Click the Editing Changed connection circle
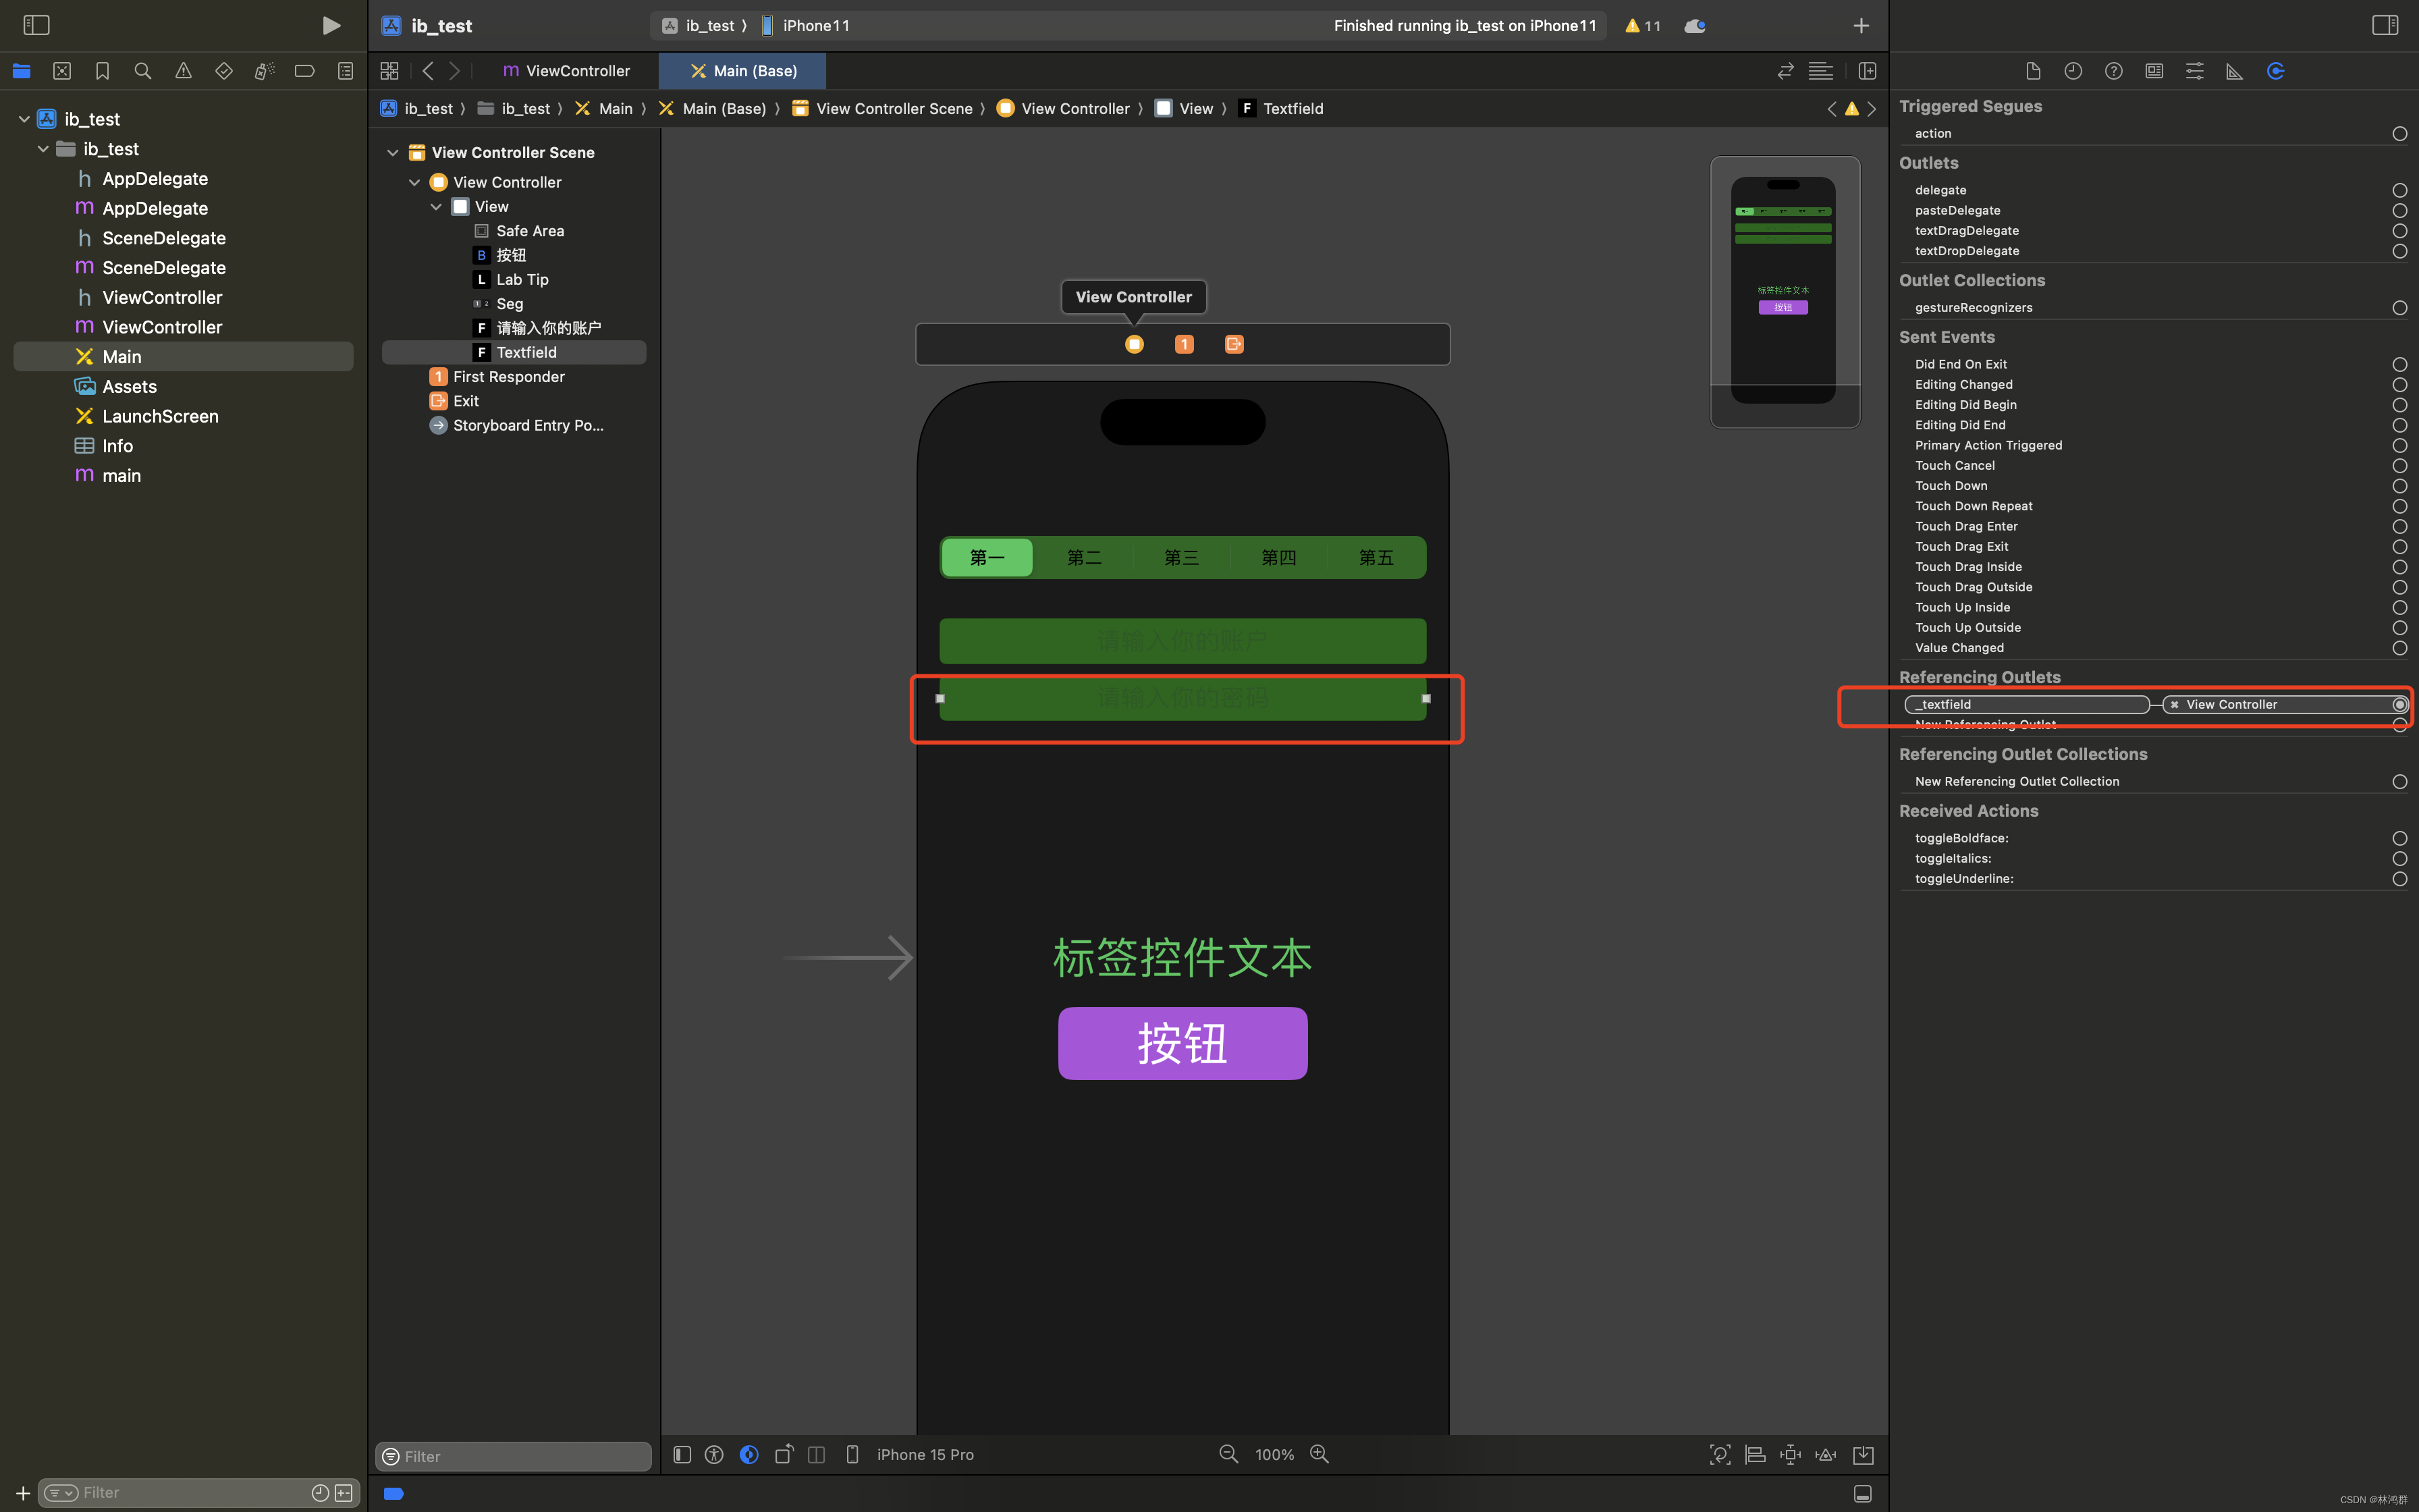2419x1512 pixels. tap(2399, 384)
